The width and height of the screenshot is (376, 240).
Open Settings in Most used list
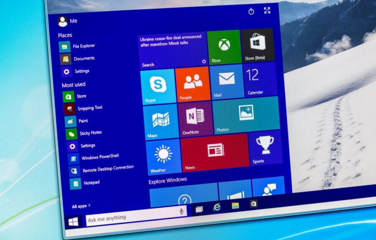pos(81,146)
